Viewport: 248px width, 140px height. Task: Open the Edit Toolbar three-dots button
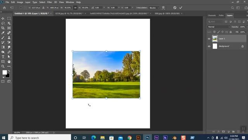point(9,66)
